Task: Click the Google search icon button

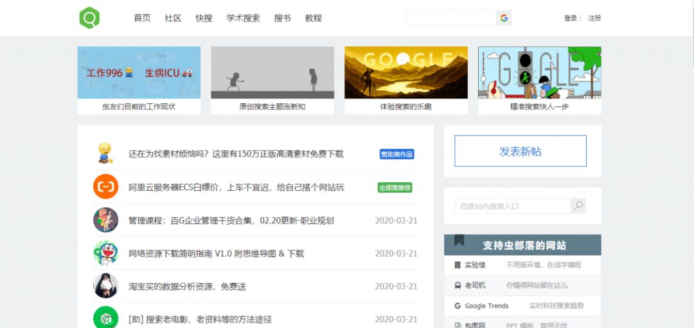Action: pyautogui.click(x=504, y=18)
